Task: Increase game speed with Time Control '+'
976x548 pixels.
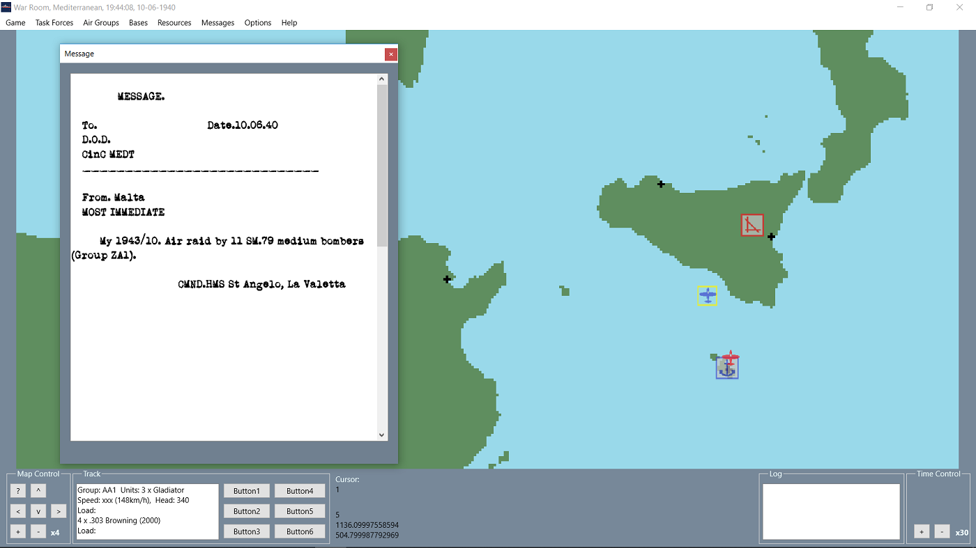Action: [922, 532]
